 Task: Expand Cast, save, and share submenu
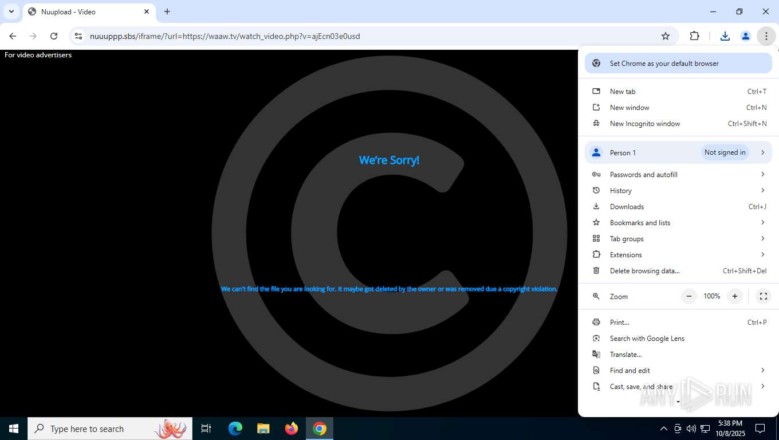click(x=678, y=387)
